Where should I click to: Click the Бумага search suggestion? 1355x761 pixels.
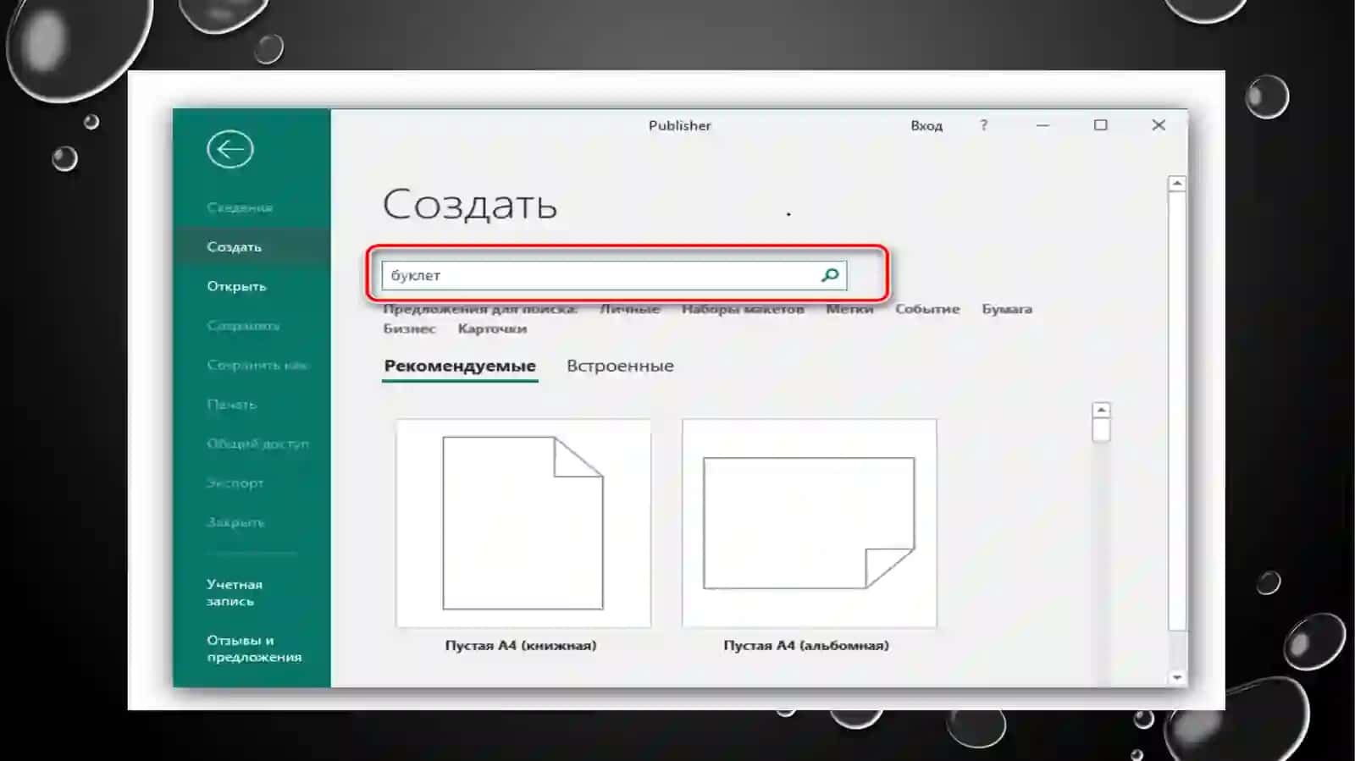click(1007, 309)
